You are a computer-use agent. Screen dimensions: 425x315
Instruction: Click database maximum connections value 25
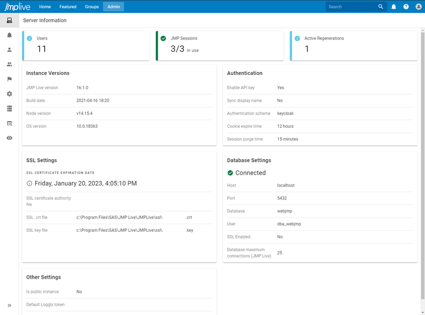point(279,253)
